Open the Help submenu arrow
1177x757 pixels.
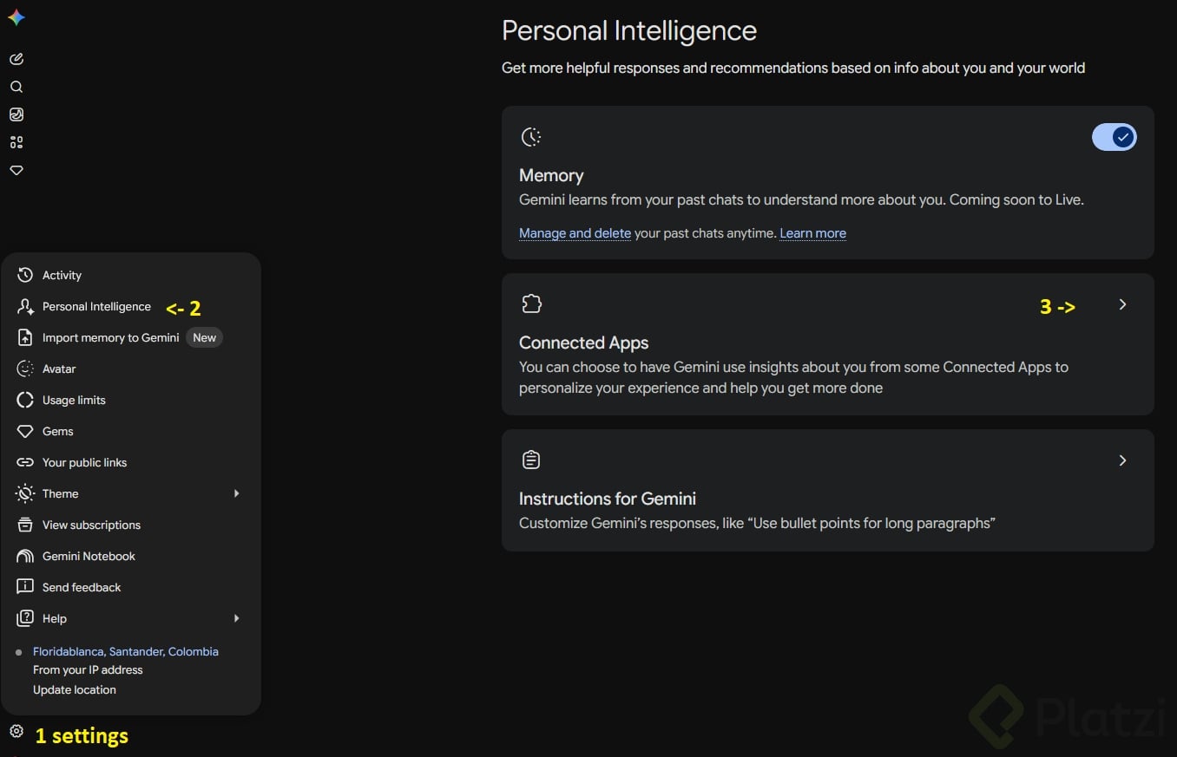236,618
